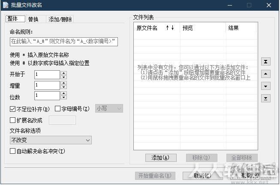This screenshot has height=185, width=280.
Task: Decrease the 位数 value with down stepper
Action: (64, 97)
